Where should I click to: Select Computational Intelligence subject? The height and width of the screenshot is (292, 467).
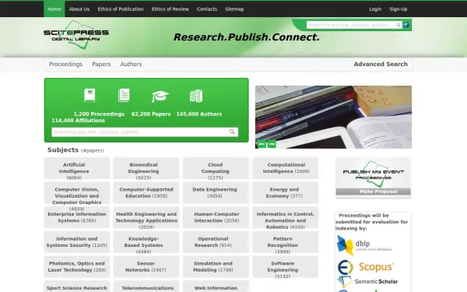pyautogui.click(x=286, y=168)
